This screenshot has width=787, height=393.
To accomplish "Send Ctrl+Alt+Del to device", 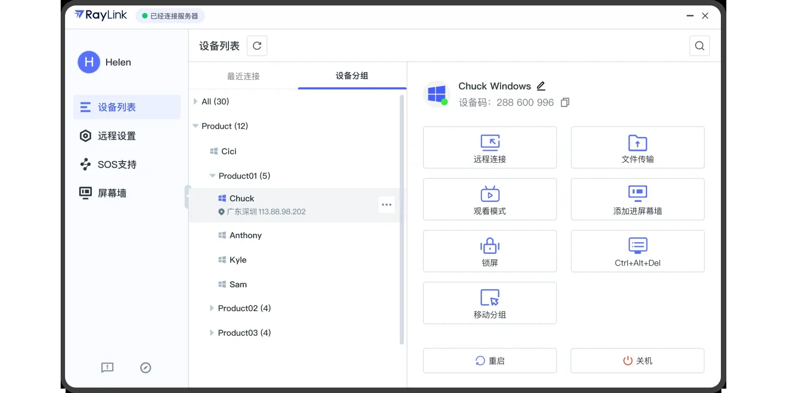I will 637,251.
